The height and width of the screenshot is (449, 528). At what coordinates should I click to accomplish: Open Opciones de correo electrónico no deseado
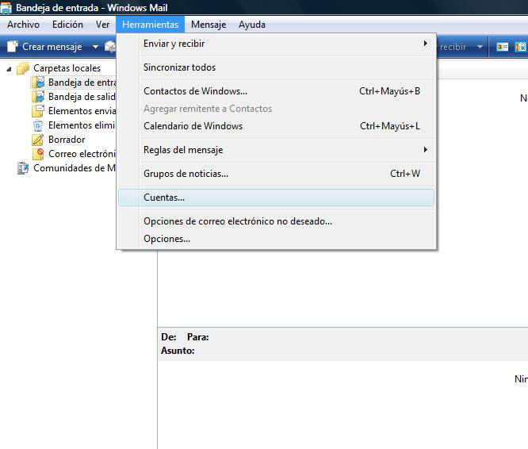tap(276, 221)
